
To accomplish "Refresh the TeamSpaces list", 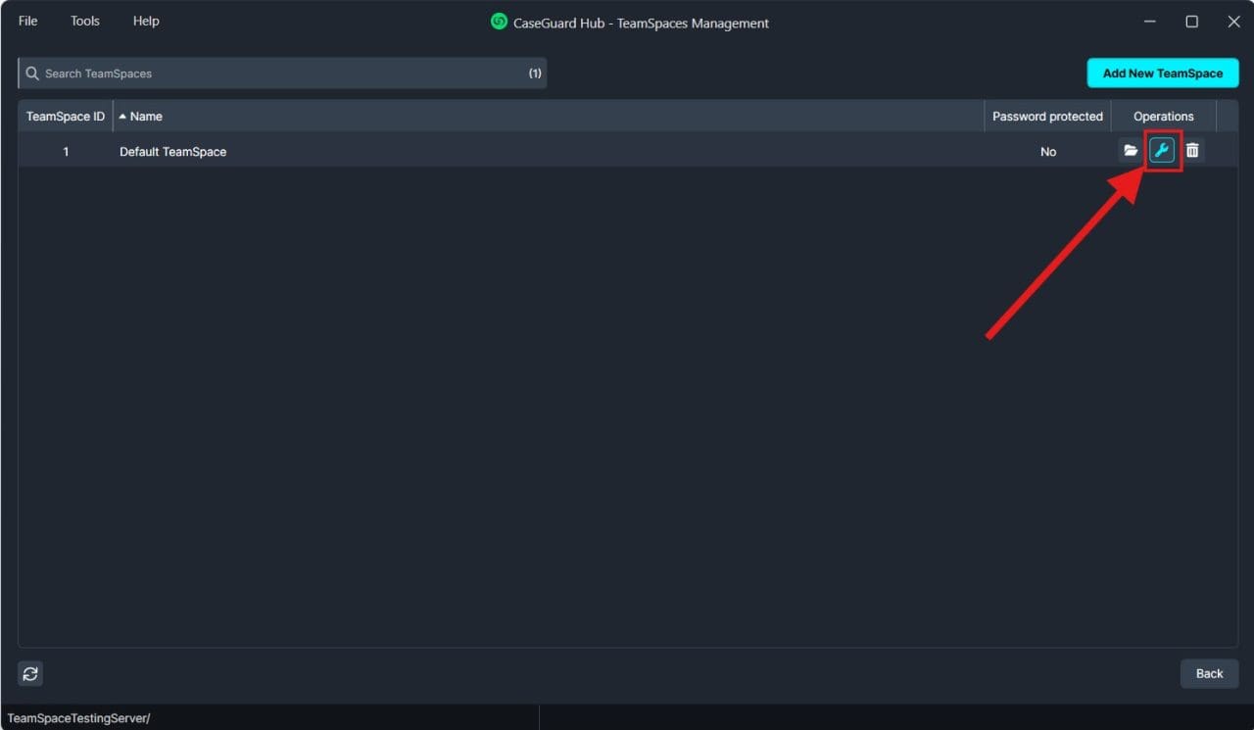I will click(30, 673).
